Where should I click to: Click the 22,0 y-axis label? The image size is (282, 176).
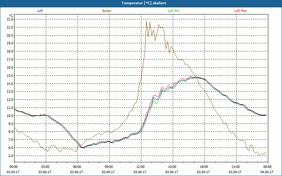(x=10, y=19)
